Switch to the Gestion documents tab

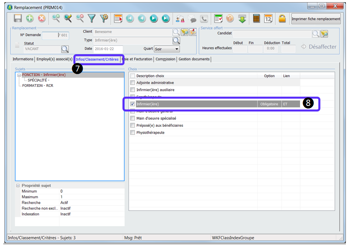[x=194, y=59]
